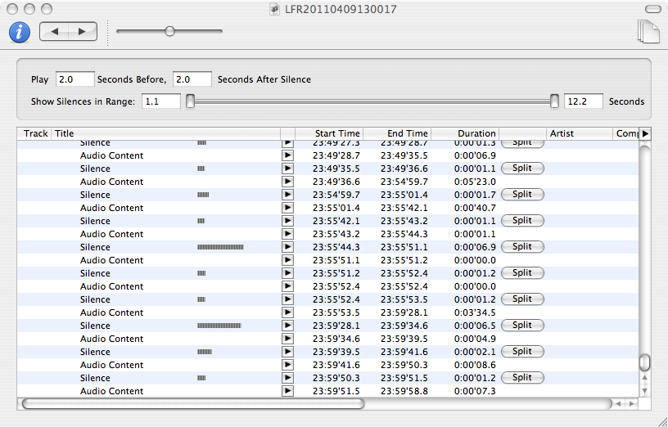This screenshot has height=427, width=668.
Task: Sort by End Time column header
Action: tap(397, 133)
